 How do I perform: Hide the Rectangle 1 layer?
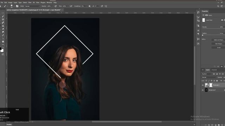click(203, 85)
